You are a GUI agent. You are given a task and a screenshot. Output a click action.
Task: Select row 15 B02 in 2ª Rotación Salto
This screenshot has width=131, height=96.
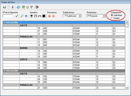pos(64,82)
